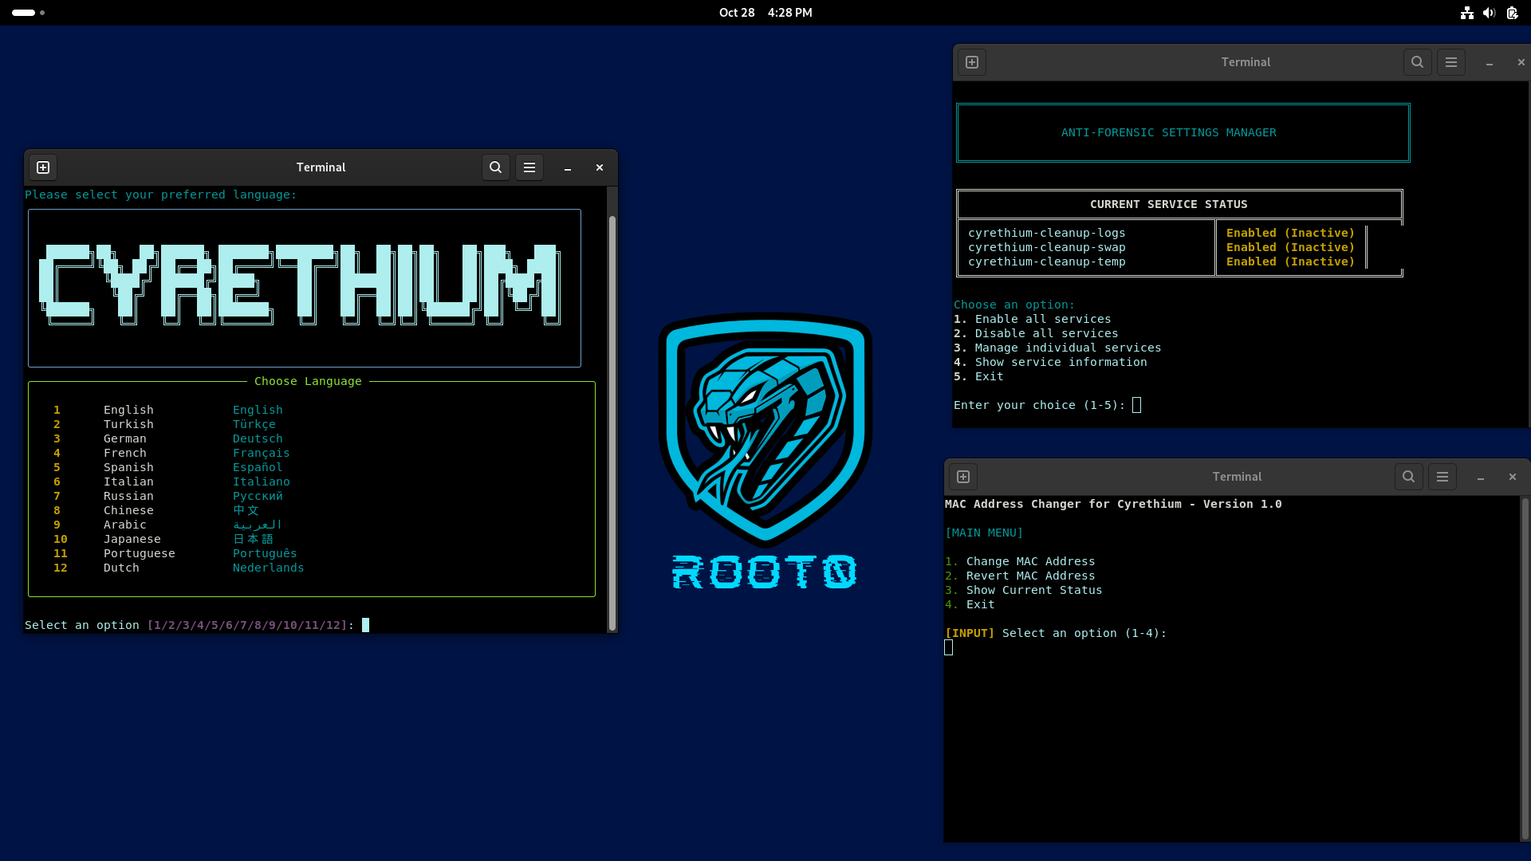Click the clipboard icon in the system tray
Screen dimensions: 1531x861
1512,13
